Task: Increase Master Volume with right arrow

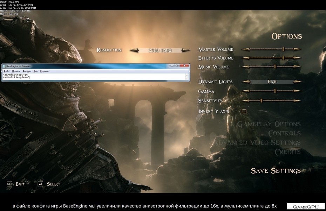Action: click(297, 49)
